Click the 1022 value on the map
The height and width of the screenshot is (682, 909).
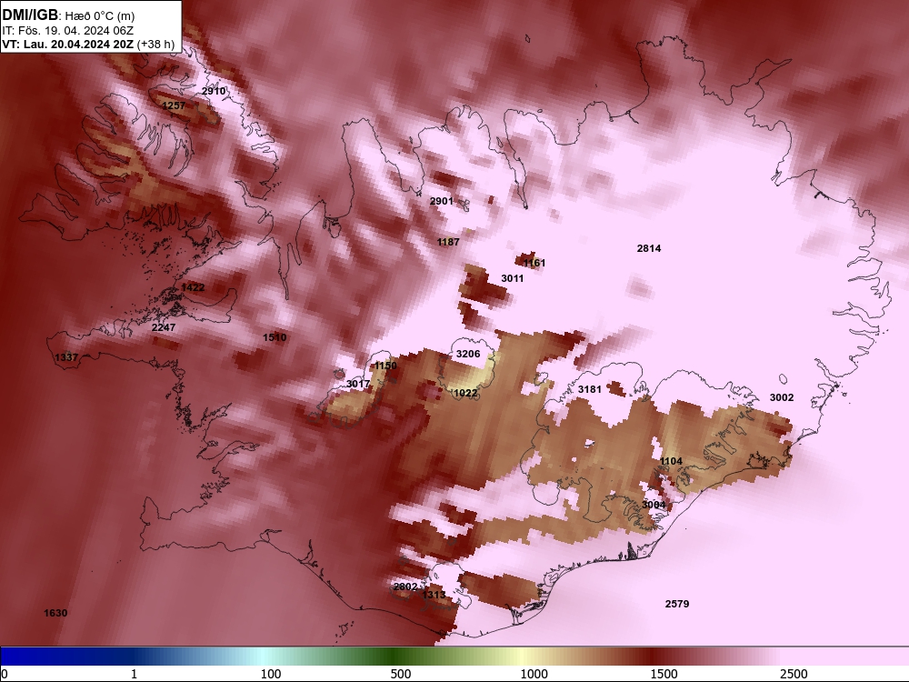point(465,393)
